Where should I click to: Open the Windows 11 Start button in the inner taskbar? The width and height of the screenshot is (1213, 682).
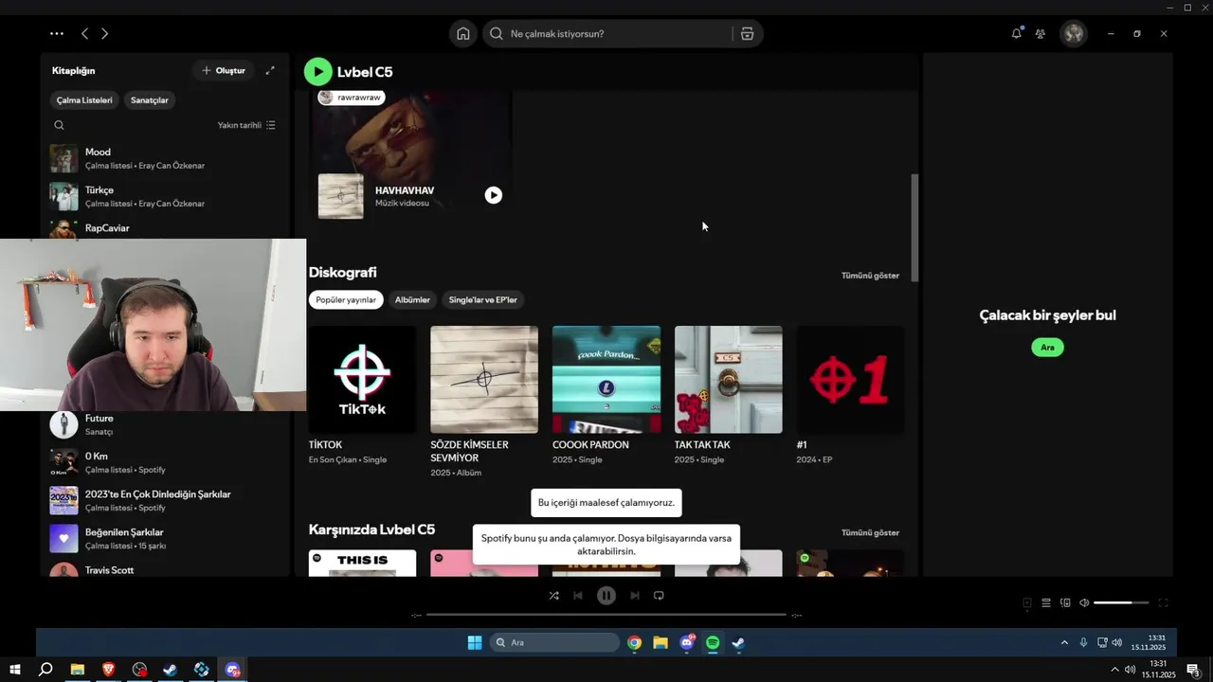475,642
